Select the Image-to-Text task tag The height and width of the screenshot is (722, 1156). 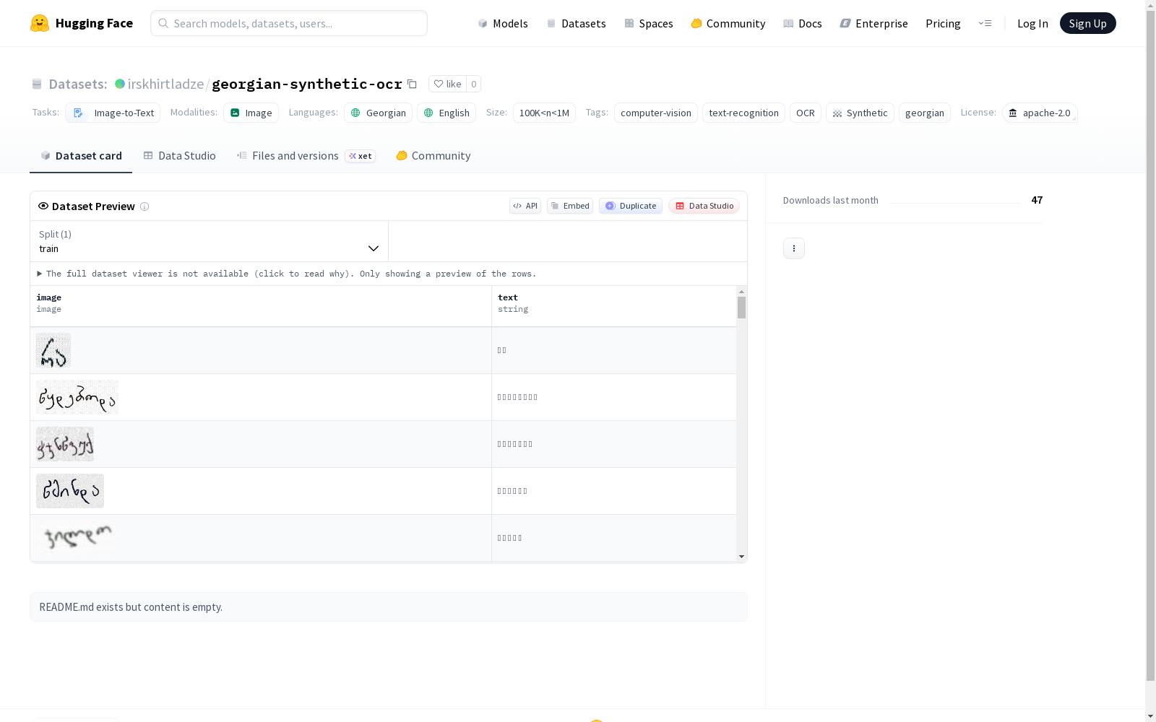113,113
